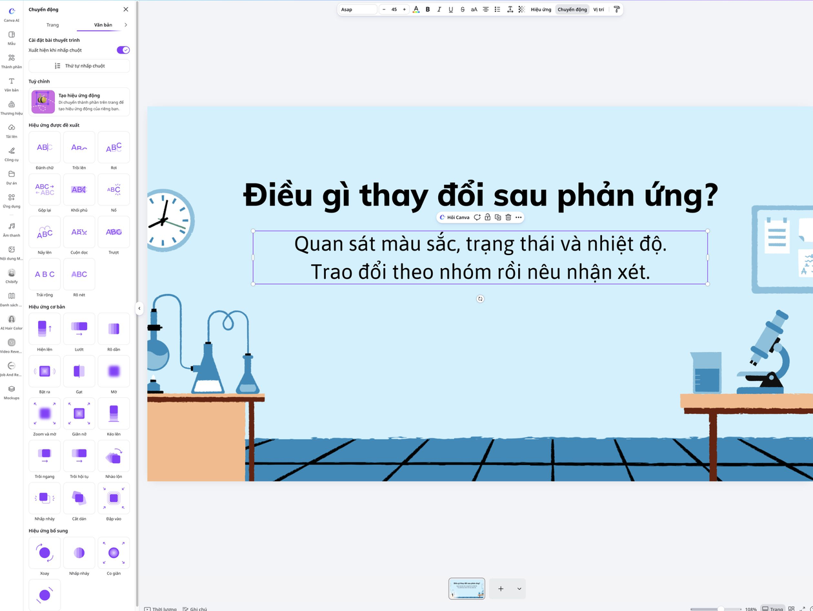Open the Ứng dụng apps panel

pos(12,200)
